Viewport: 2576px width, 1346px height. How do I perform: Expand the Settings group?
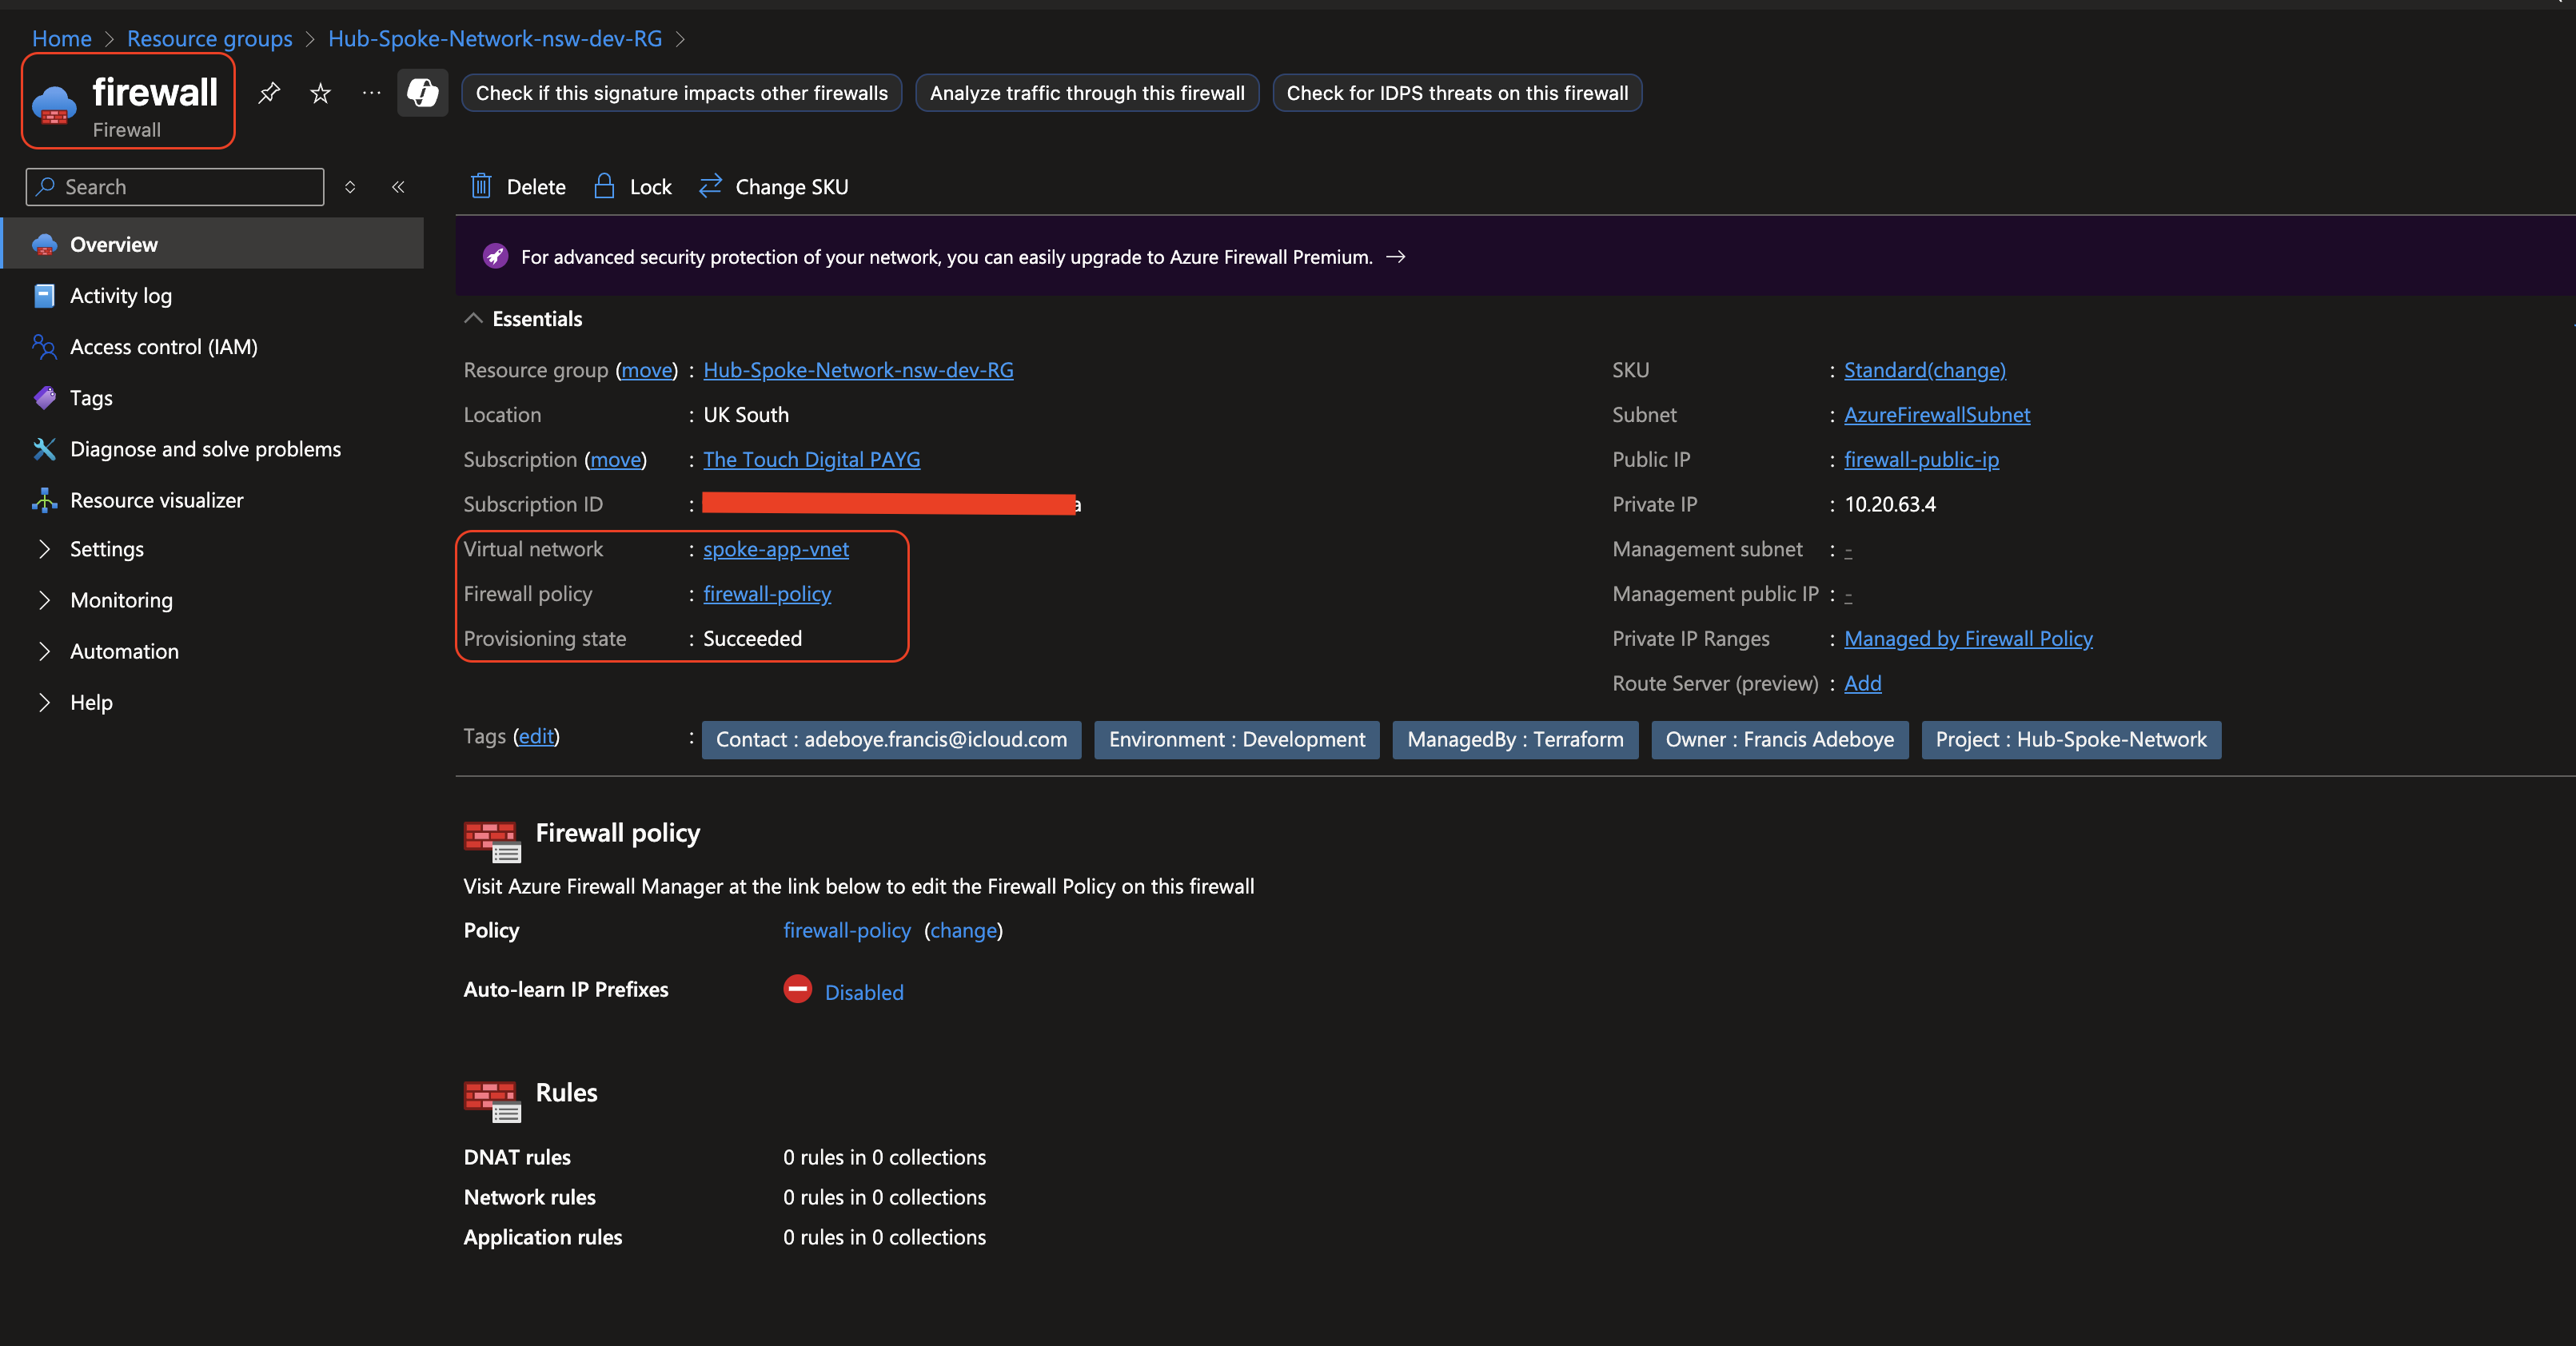click(x=106, y=548)
